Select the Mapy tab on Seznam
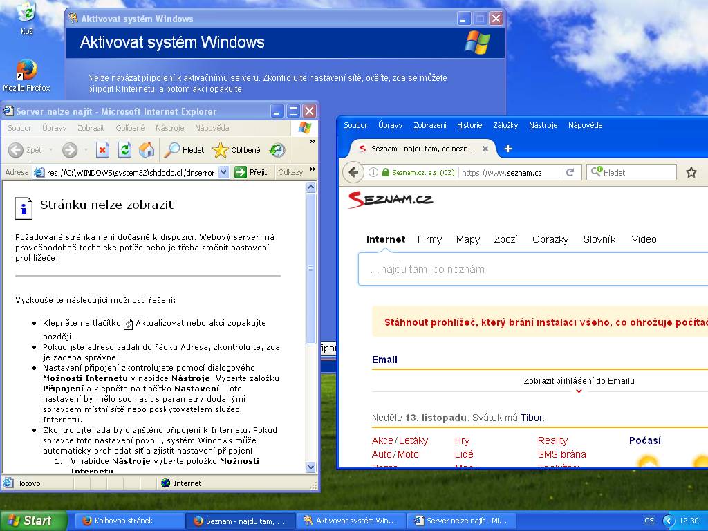This screenshot has height=531, width=708. pyautogui.click(x=468, y=239)
